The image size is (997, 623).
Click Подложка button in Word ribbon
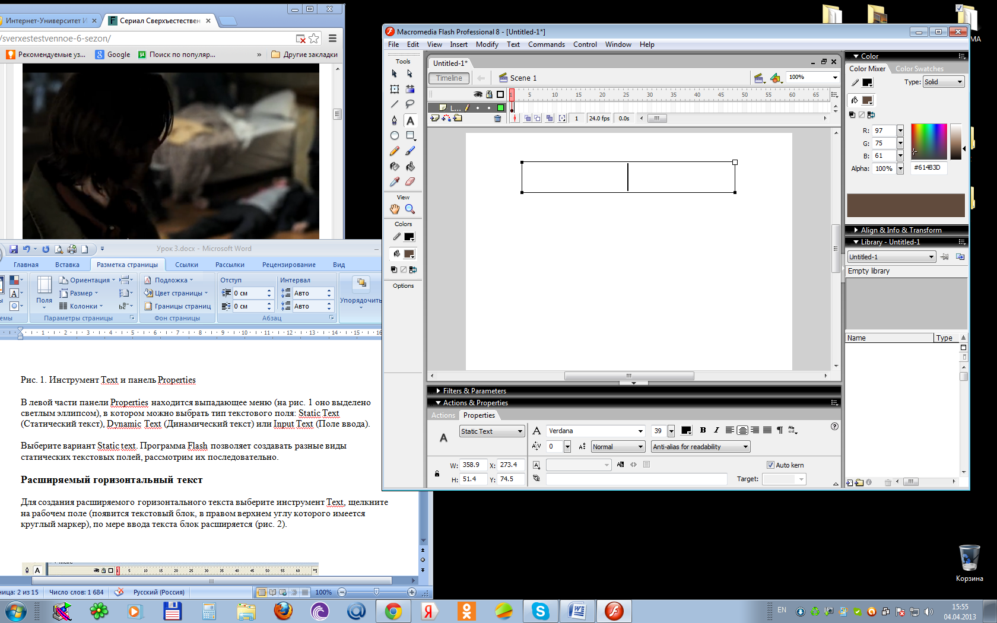(x=169, y=280)
